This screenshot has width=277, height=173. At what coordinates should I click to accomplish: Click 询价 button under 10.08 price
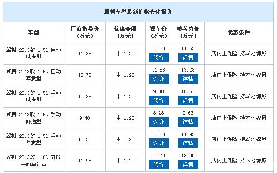tap(158, 58)
